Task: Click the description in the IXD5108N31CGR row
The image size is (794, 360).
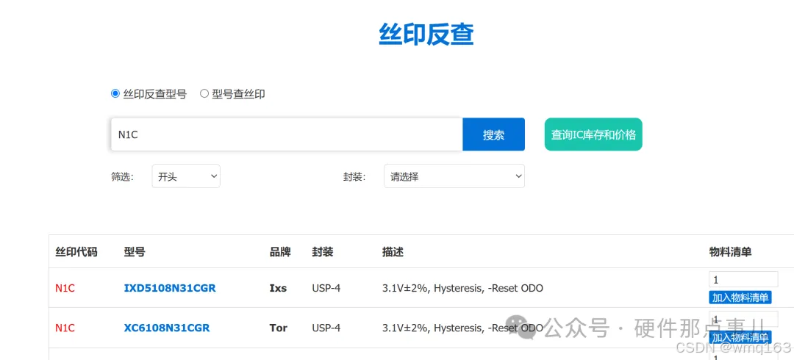Action: (x=463, y=288)
